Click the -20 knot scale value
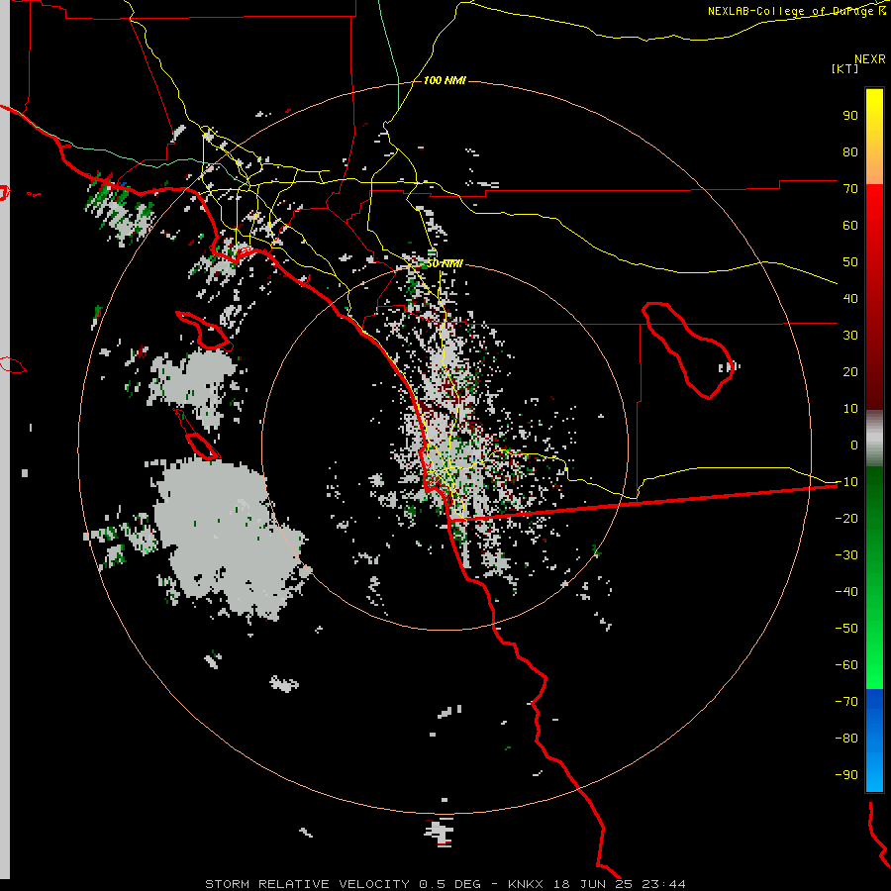The height and width of the screenshot is (891, 891). 846,518
